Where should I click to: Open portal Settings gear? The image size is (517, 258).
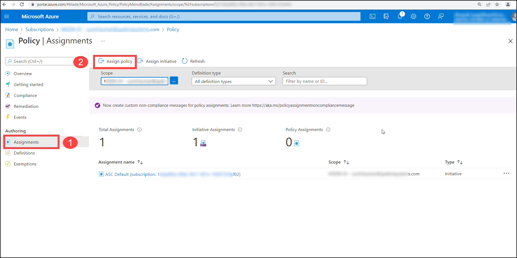click(x=413, y=17)
